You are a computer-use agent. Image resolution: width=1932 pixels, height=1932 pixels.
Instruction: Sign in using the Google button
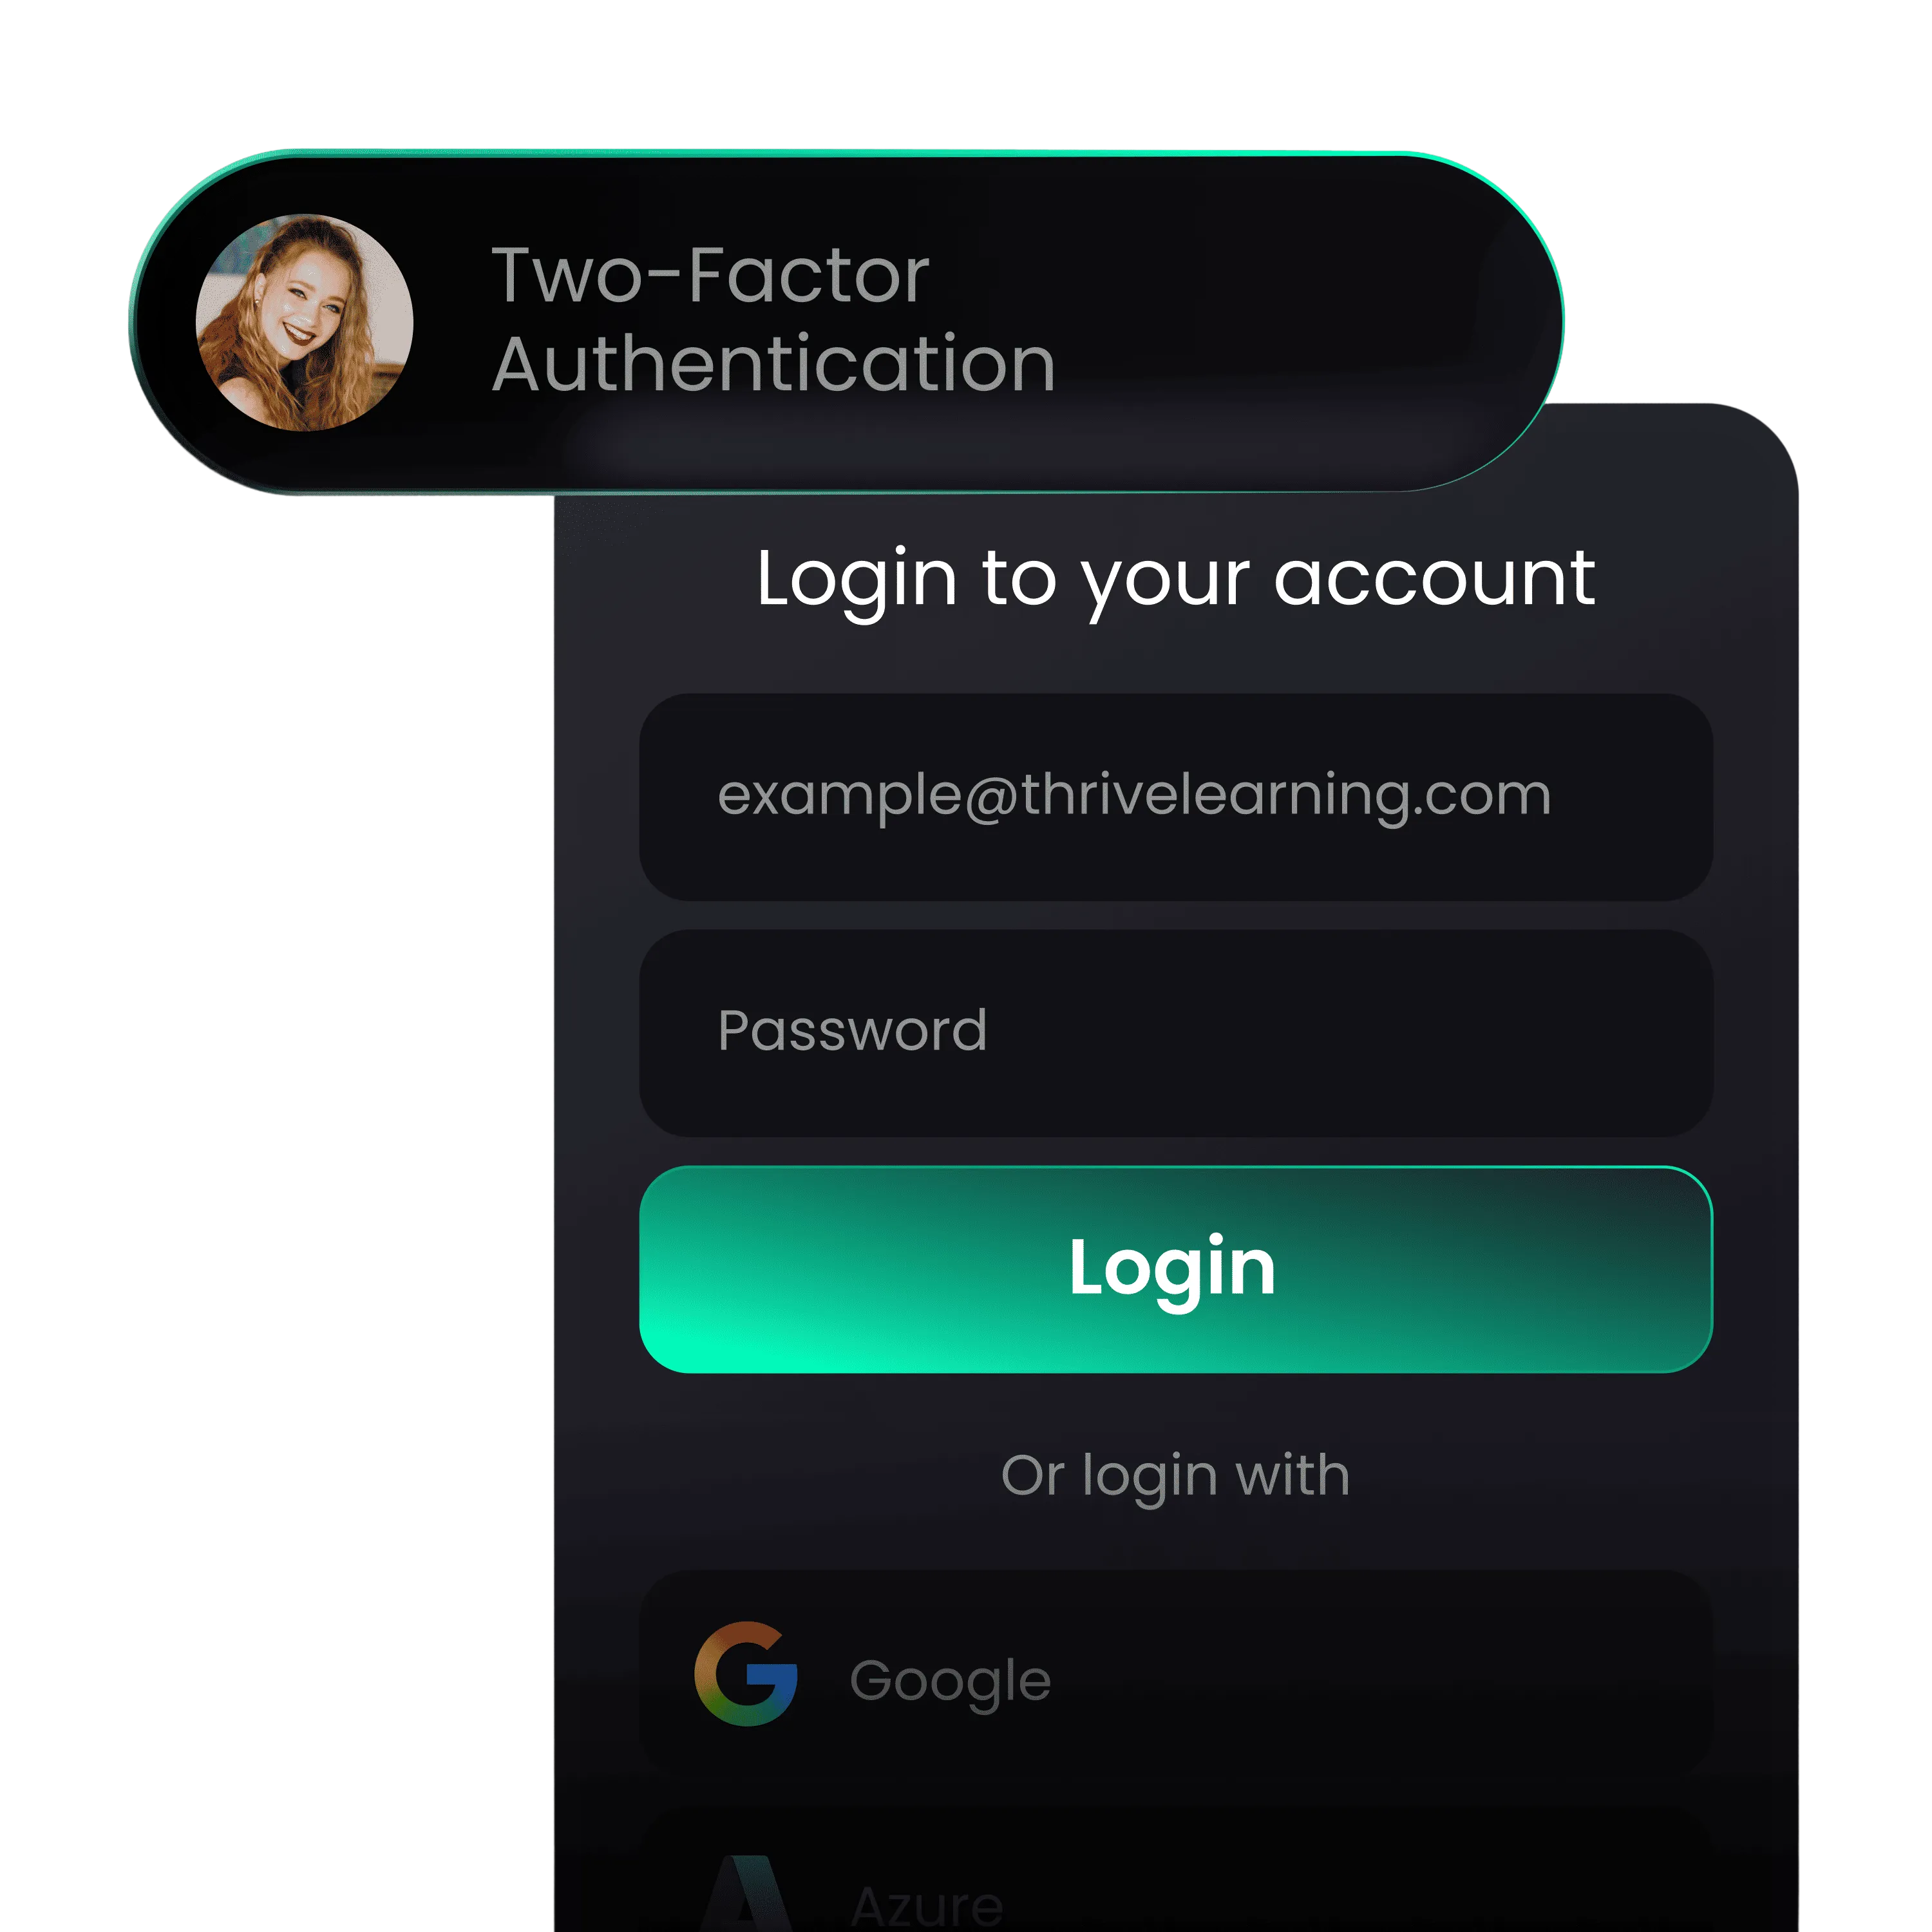(1176, 1674)
